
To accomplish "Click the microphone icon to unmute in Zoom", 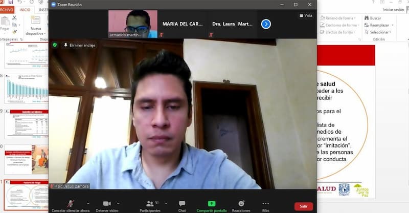I will tap(71, 204).
